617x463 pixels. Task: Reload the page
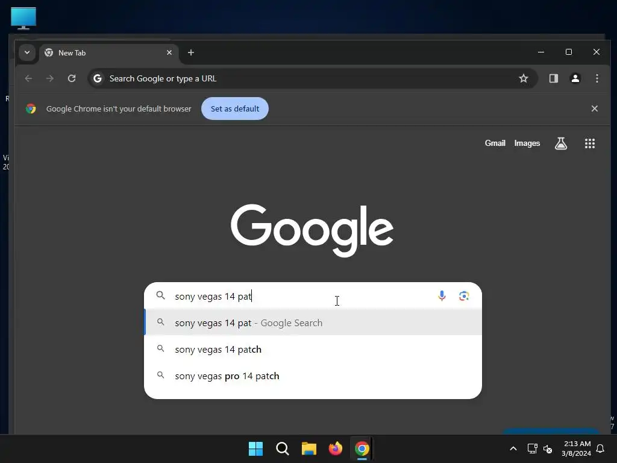[72, 78]
